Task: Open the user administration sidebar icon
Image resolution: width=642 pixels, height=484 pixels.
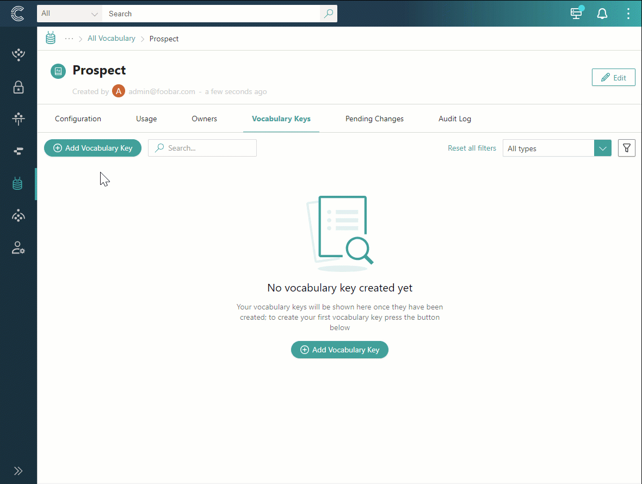Action: tap(18, 248)
